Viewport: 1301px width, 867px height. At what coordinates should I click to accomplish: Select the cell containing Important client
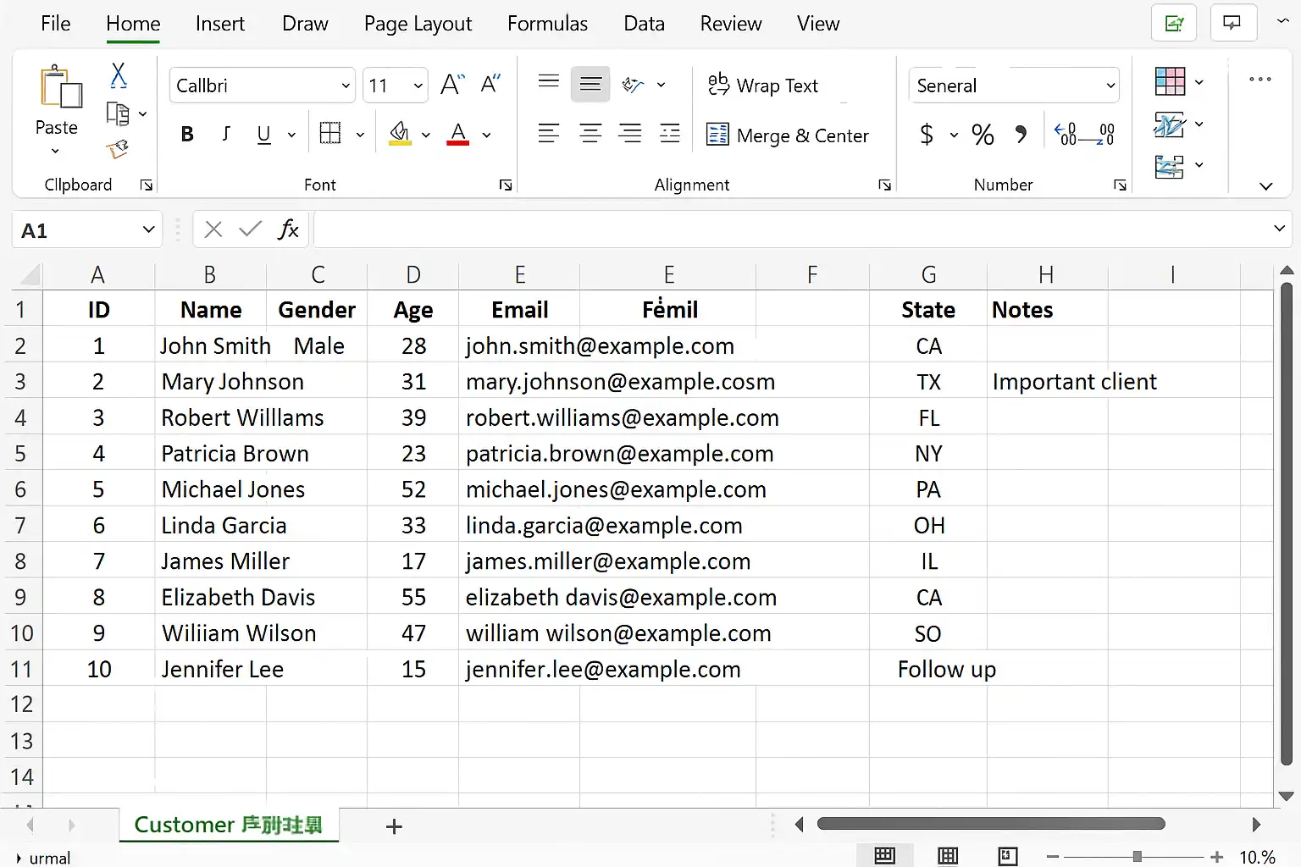tap(1047, 382)
